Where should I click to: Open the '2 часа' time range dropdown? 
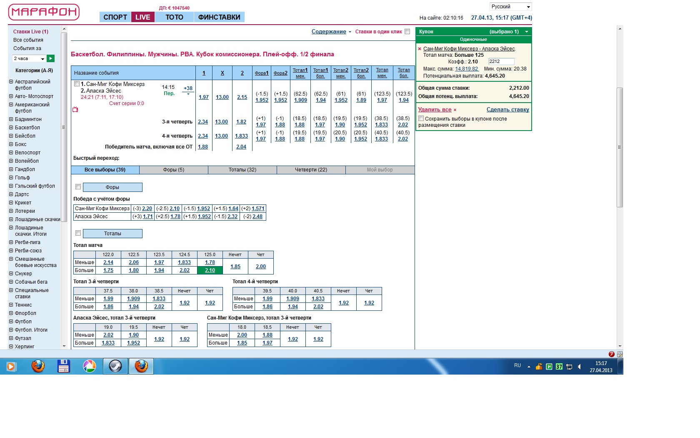pos(28,58)
